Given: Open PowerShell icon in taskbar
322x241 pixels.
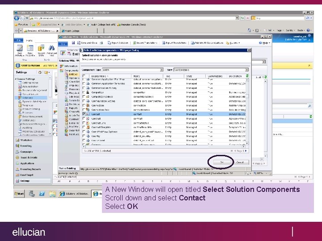Looking at the screenshot, I should (42, 193).
